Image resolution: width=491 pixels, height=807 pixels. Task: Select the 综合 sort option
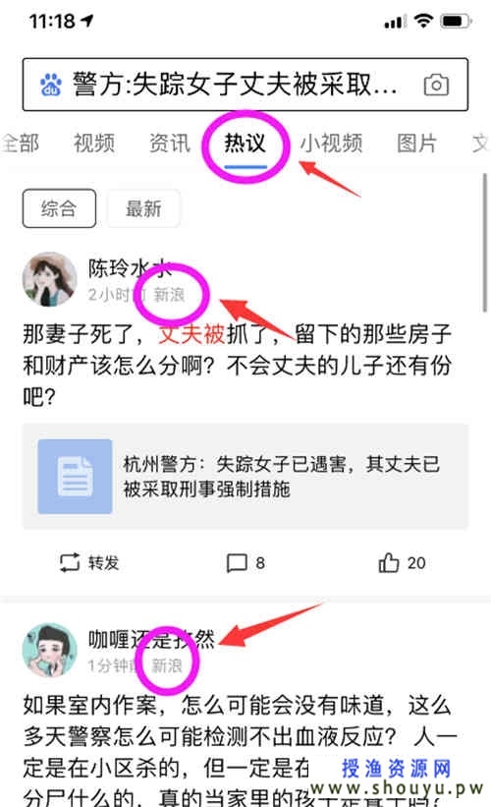59,208
